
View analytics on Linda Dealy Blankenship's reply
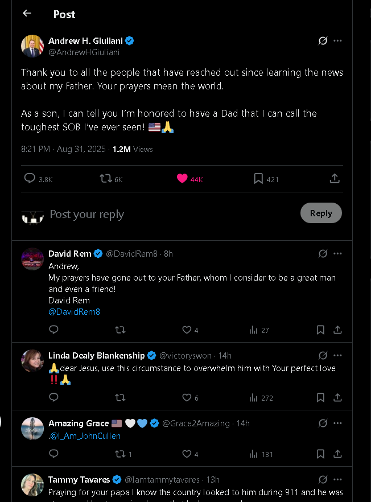(254, 397)
